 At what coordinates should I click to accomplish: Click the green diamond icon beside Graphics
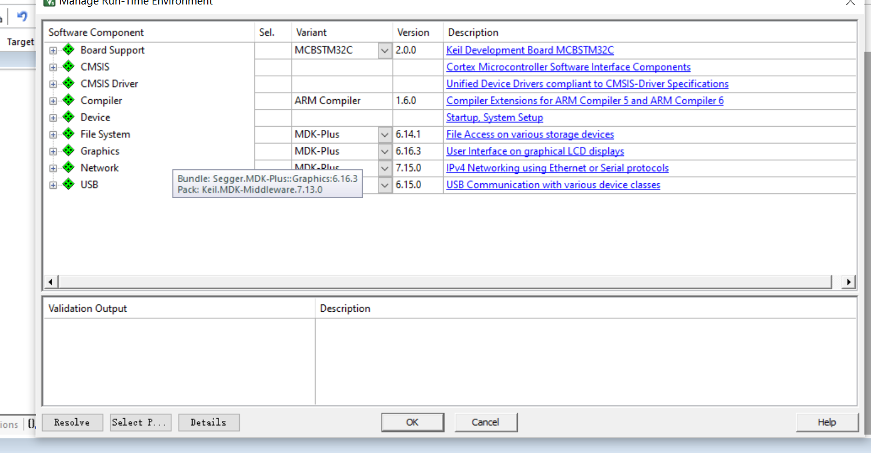[x=69, y=150]
